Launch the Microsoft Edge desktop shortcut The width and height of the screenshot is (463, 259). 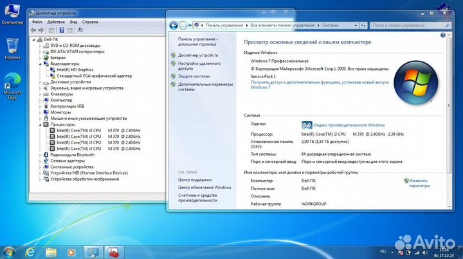point(12,87)
